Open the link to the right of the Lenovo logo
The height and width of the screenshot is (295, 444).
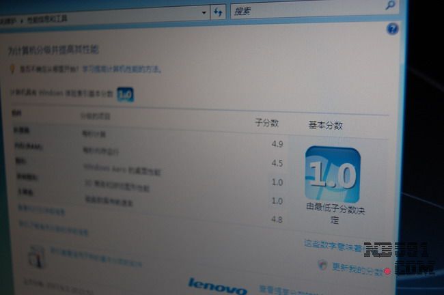(287, 290)
